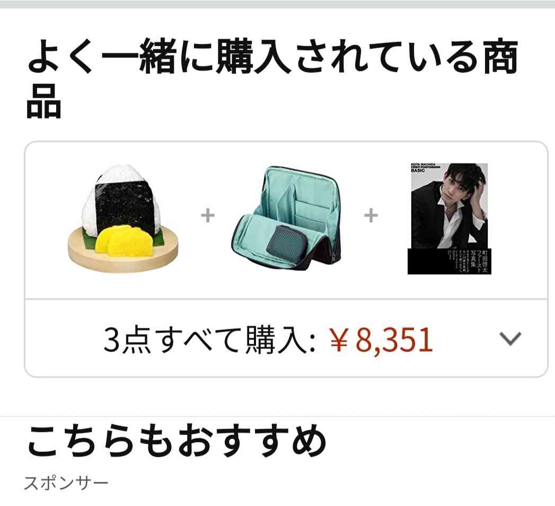The image size is (555, 506).
Task: Click the こちらもおすすめ section heading
Action: click(x=177, y=441)
